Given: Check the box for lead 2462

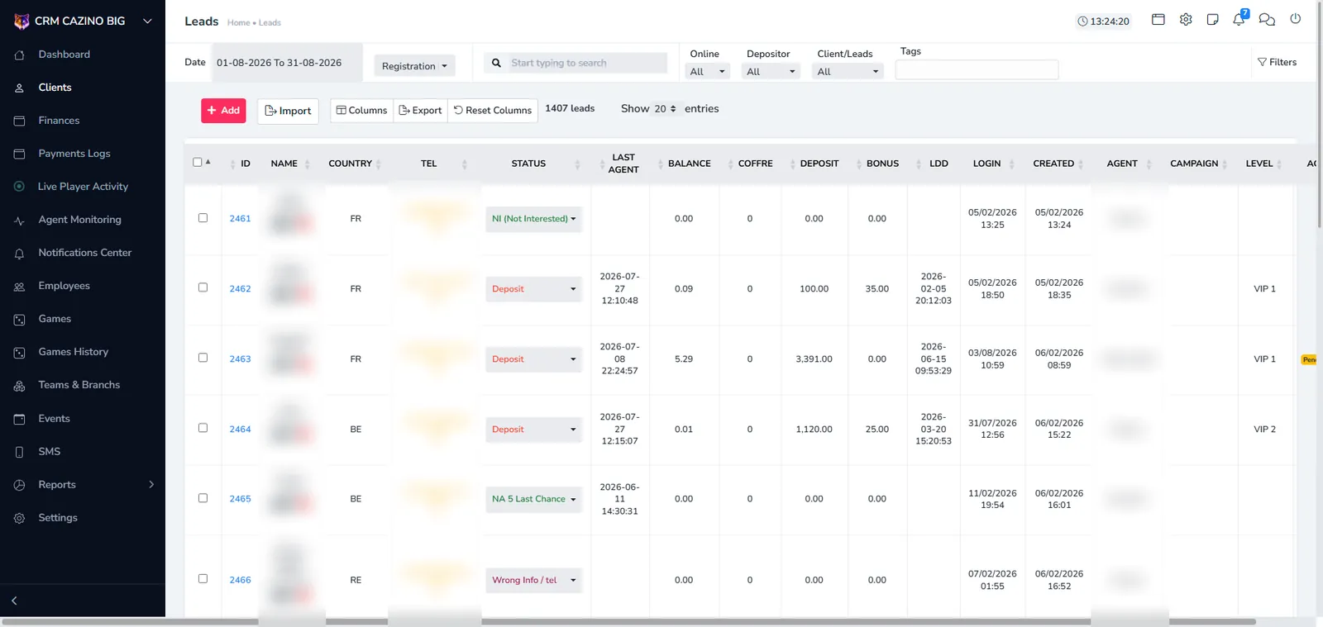Looking at the screenshot, I should (203, 287).
